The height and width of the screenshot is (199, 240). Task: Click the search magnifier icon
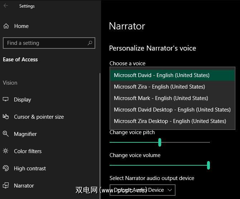pos(90,43)
